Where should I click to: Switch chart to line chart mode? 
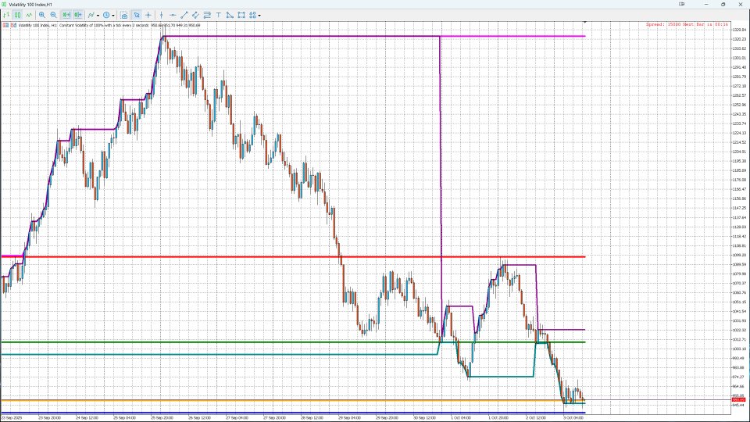point(29,15)
